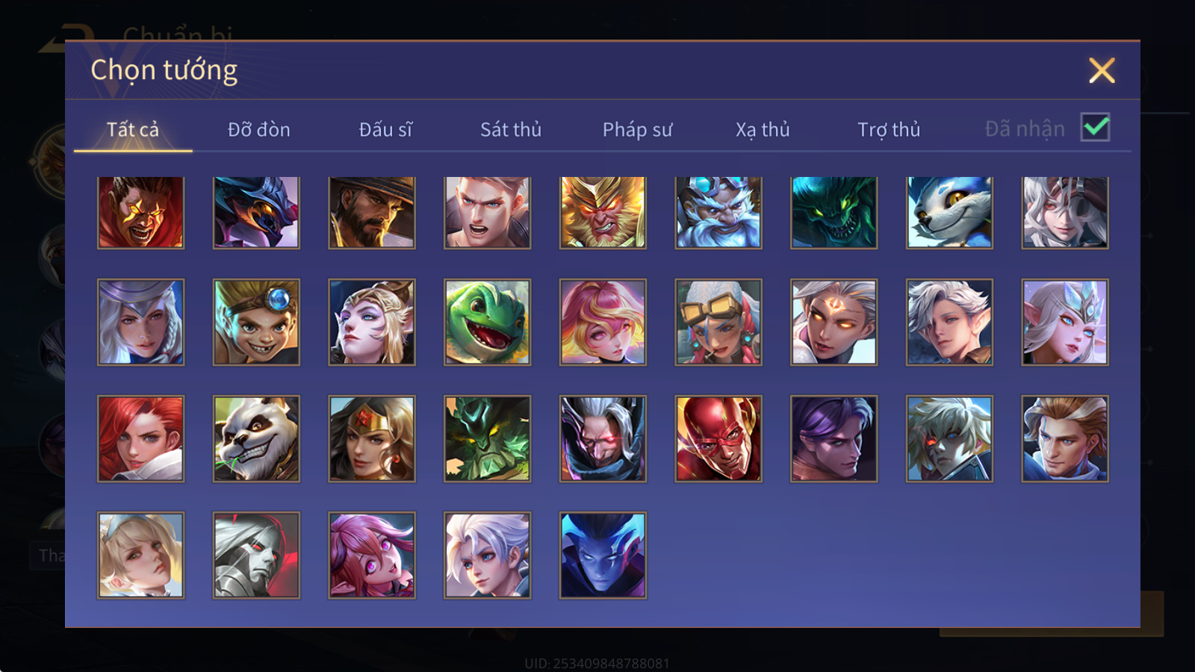
Task: Choose the green tree monster hero
Action: tap(487, 439)
